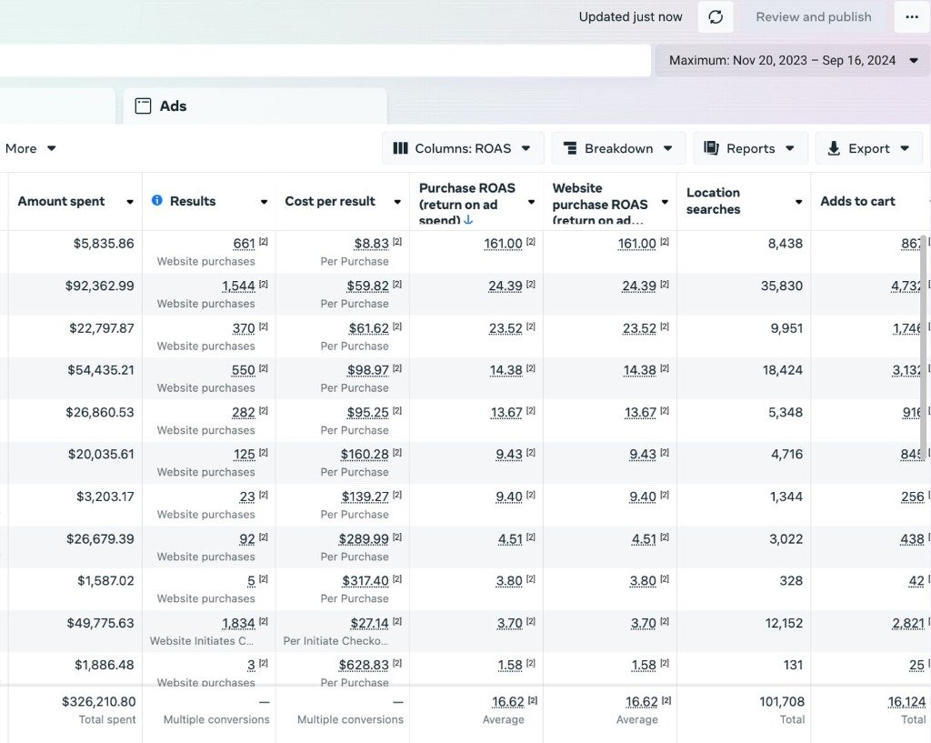Click the $92,362.99 amount spent cell

pyautogui.click(x=100, y=286)
